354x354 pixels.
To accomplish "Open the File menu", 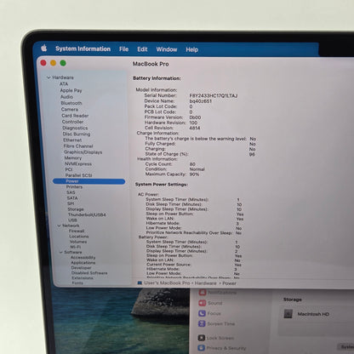I will [123, 49].
